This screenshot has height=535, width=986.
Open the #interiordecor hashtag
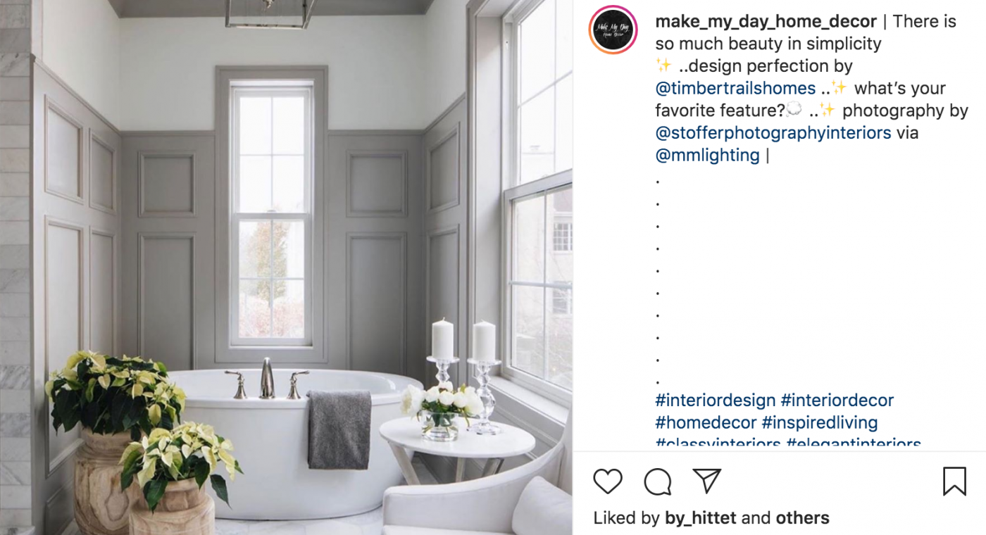coord(837,401)
